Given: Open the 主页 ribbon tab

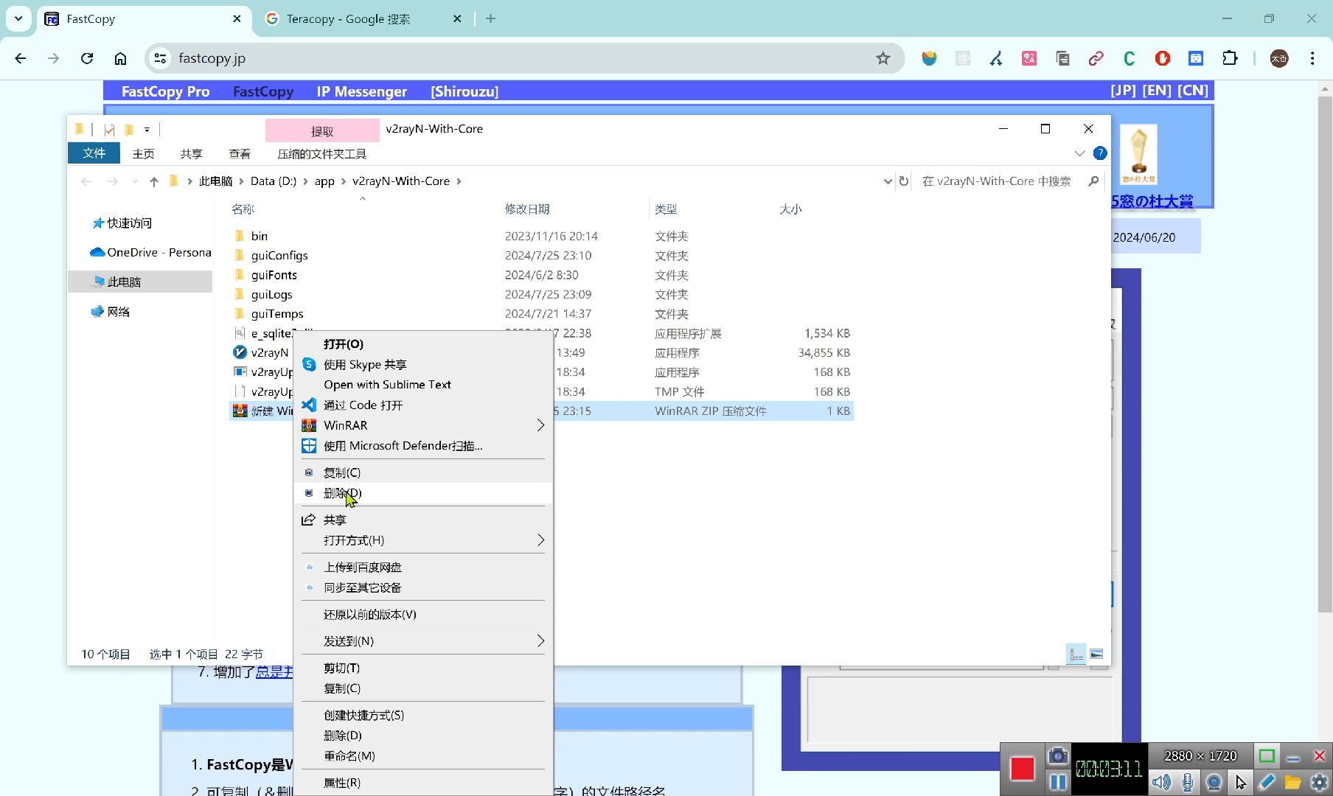Looking at the screenshot, I should pos(143,154).
